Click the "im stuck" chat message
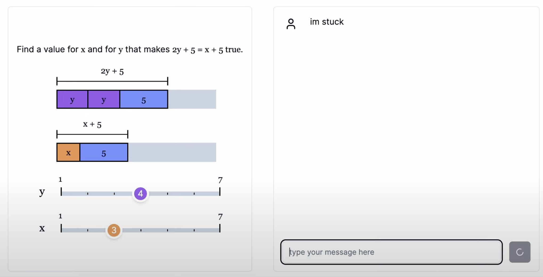 click(327, 22)
